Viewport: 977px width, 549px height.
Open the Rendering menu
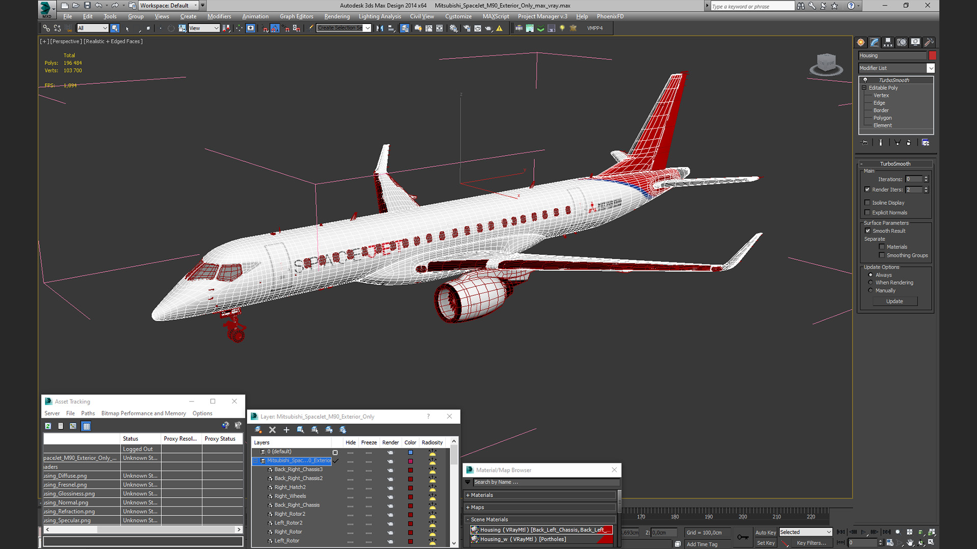[x=337, y=16]
